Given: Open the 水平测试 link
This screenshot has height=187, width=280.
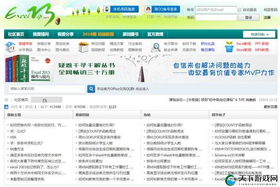Looking at the screenshot, I should [x=25, y=50].
